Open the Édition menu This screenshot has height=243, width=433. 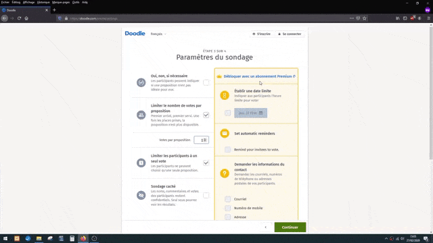tap(16, 2)
